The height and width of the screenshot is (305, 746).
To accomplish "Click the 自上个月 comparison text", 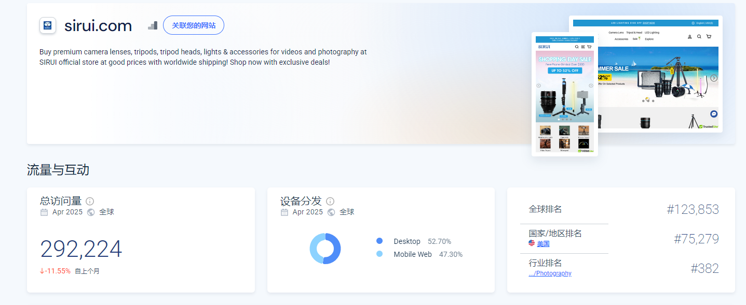I will point(87,271).
